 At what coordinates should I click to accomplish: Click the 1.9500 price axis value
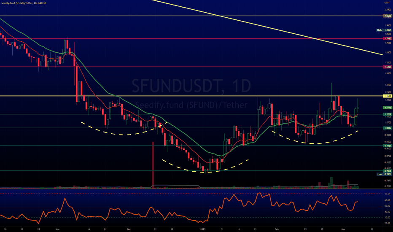pos(388,25)
